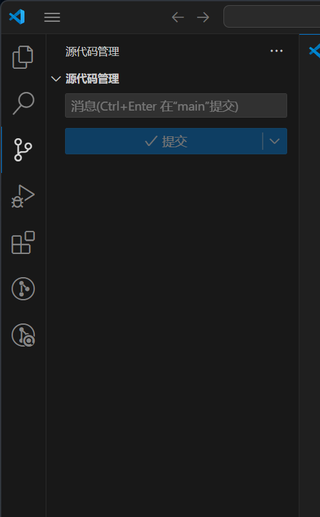This screenshot has height=517, width=320.
Task: Open the Run and Debug view
Action: point(23,196)
